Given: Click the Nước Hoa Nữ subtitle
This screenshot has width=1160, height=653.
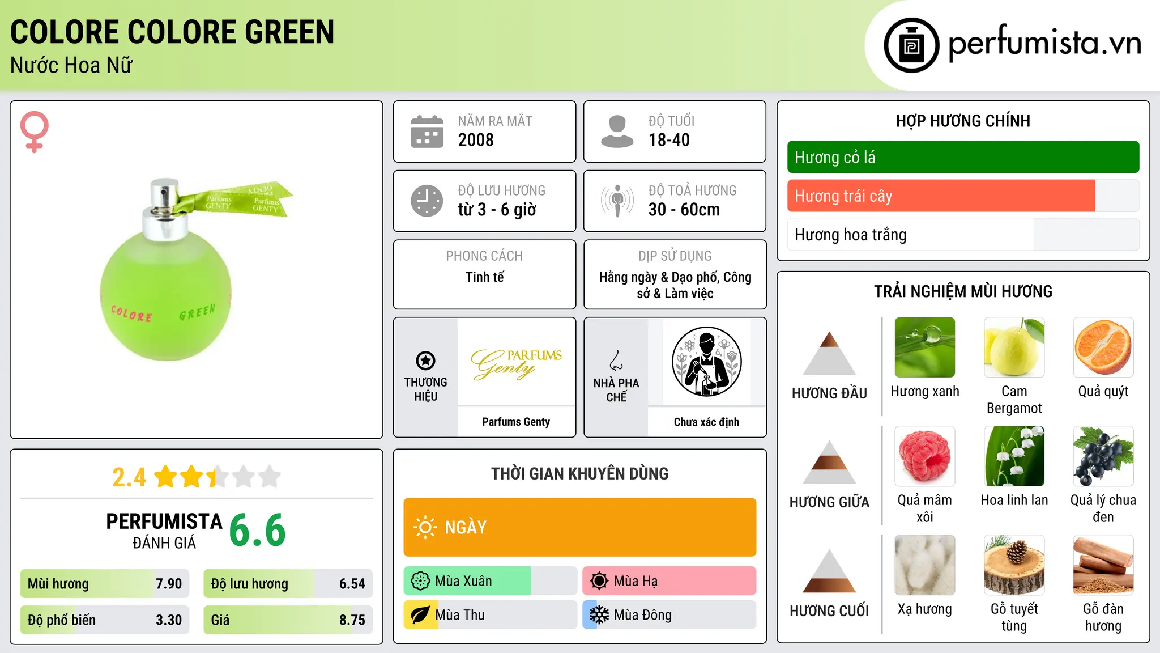Looking at the screenshot, I should point(71,65).
